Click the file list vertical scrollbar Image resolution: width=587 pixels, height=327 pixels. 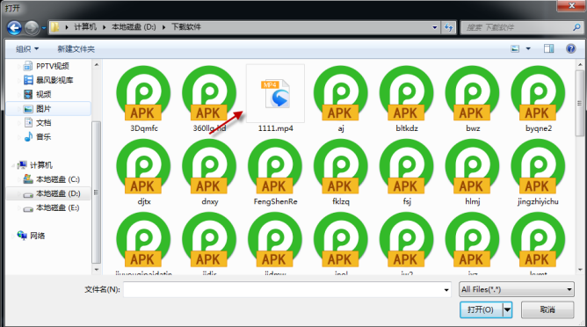pyautogui.click(x=580, y=167)
